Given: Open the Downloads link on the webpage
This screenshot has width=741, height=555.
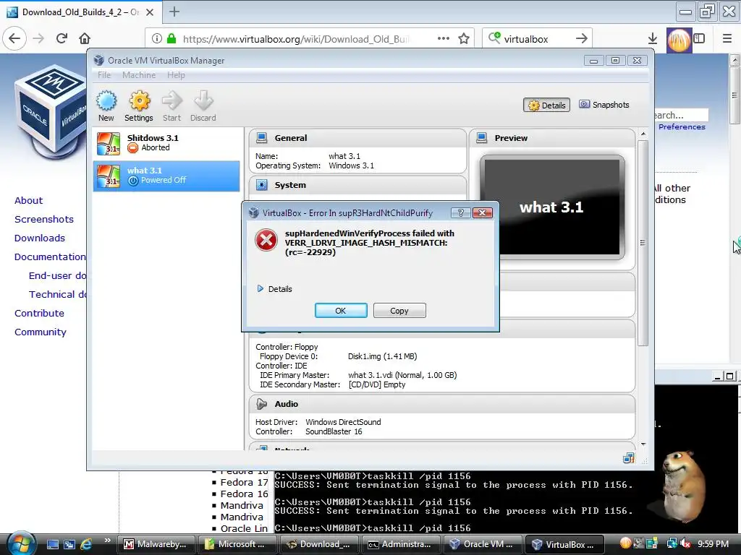Looking at the screenshot, I should click(40, 238).
